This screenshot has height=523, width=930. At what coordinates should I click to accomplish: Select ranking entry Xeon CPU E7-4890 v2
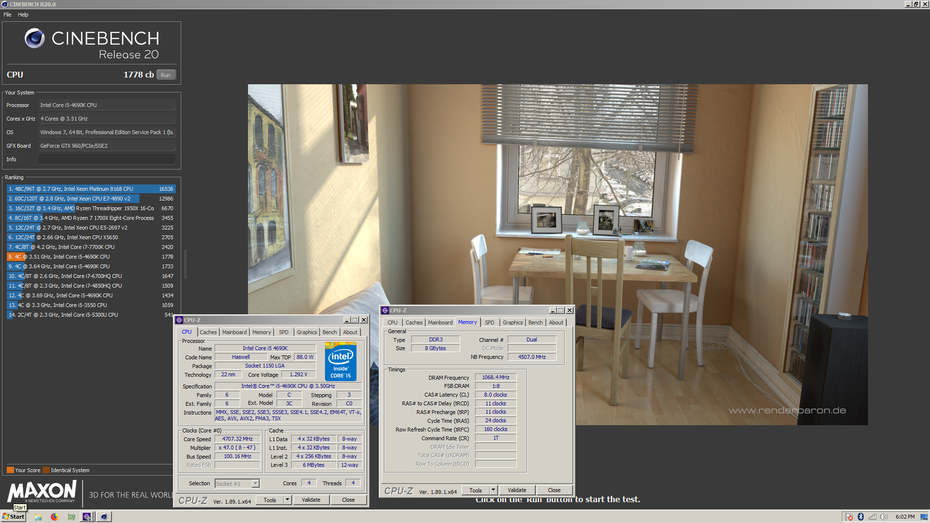[91, 199]
